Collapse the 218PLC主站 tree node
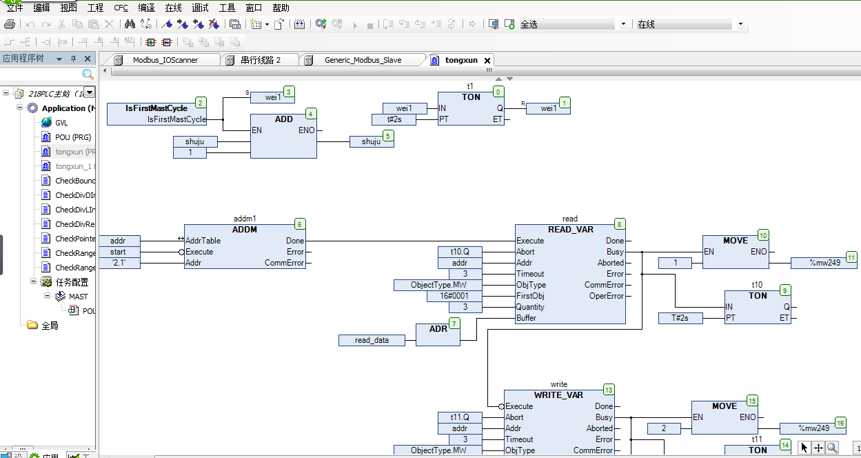The image size is (861, 458). tap(6, 93)
